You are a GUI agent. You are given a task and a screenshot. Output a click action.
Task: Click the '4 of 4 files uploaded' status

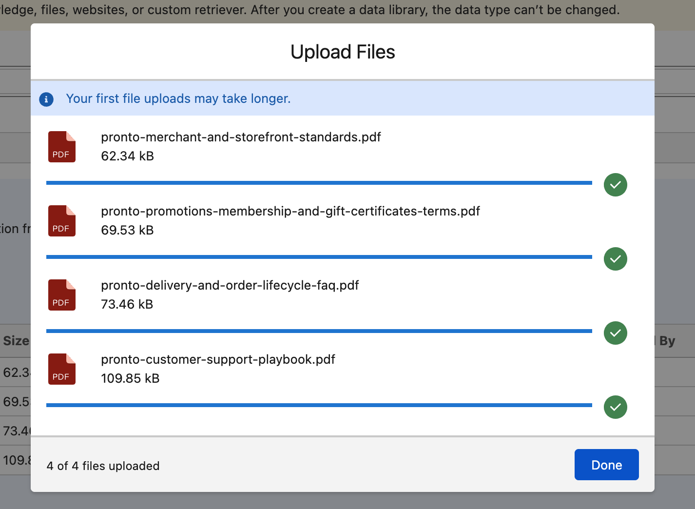point(103,466)
